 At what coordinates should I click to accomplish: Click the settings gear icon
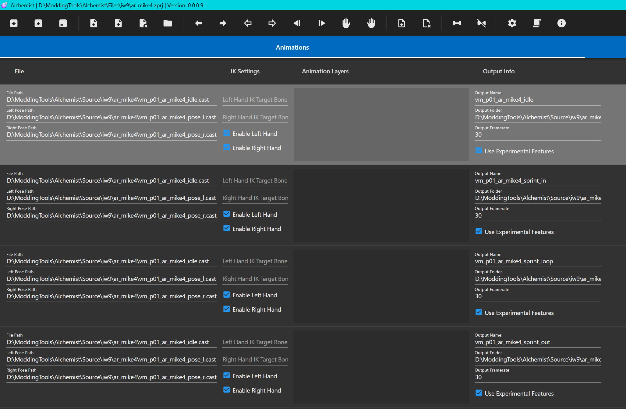point(512,23)
